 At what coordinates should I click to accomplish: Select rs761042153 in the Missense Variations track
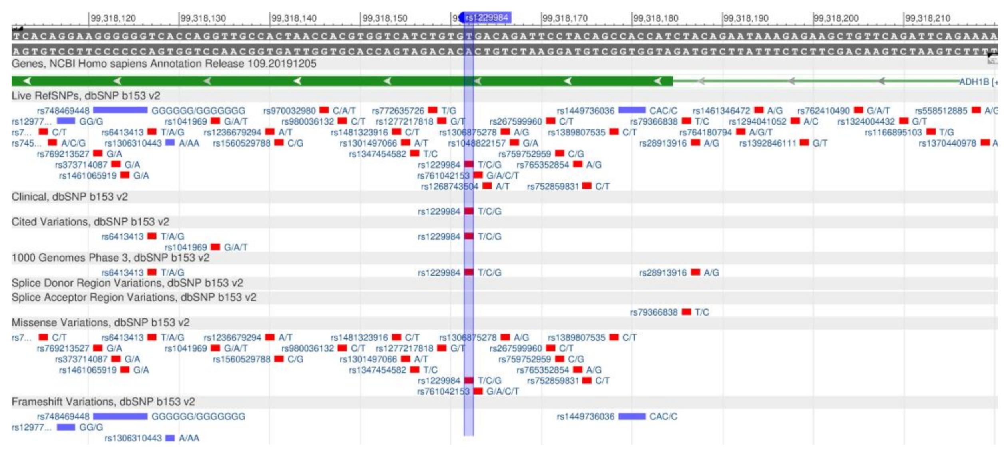[x=468, y=391]
